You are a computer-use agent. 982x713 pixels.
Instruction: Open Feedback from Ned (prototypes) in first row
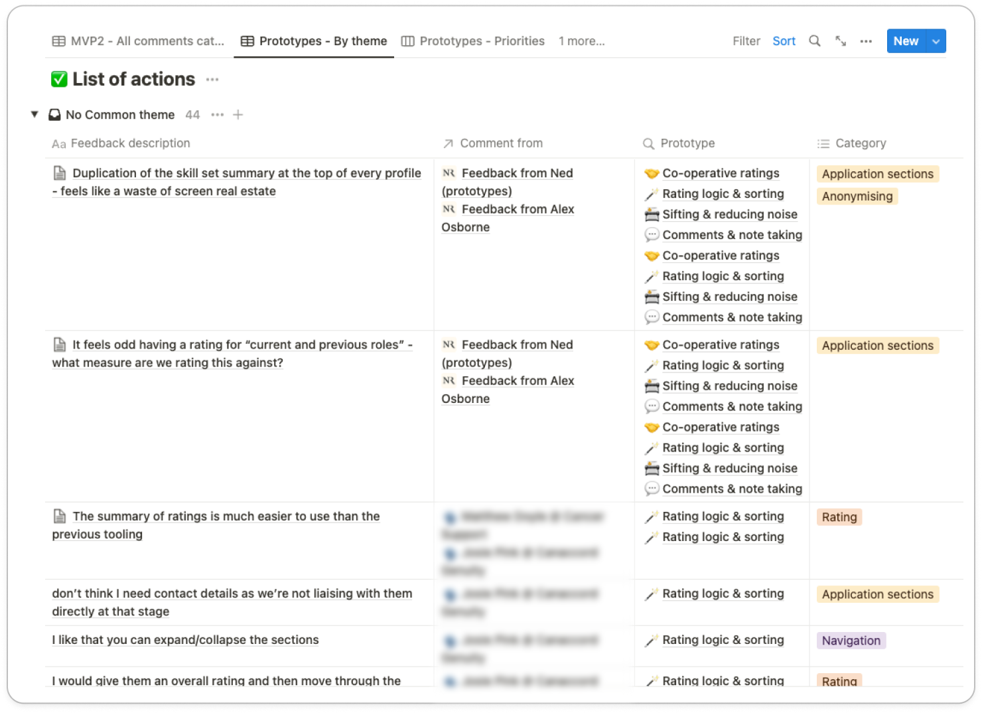(x=508, y=182)
